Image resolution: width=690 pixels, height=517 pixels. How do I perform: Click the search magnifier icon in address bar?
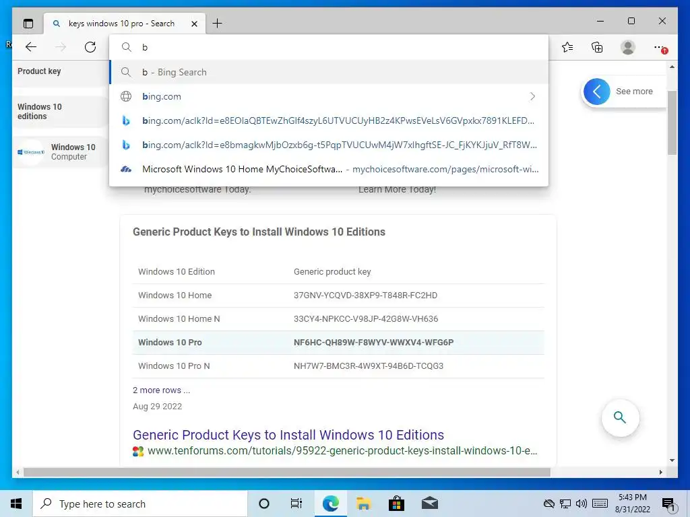coord(126,47)
